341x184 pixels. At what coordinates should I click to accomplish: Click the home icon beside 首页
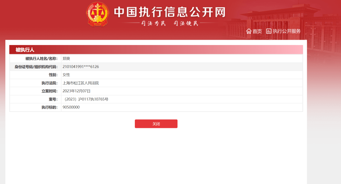249,31
